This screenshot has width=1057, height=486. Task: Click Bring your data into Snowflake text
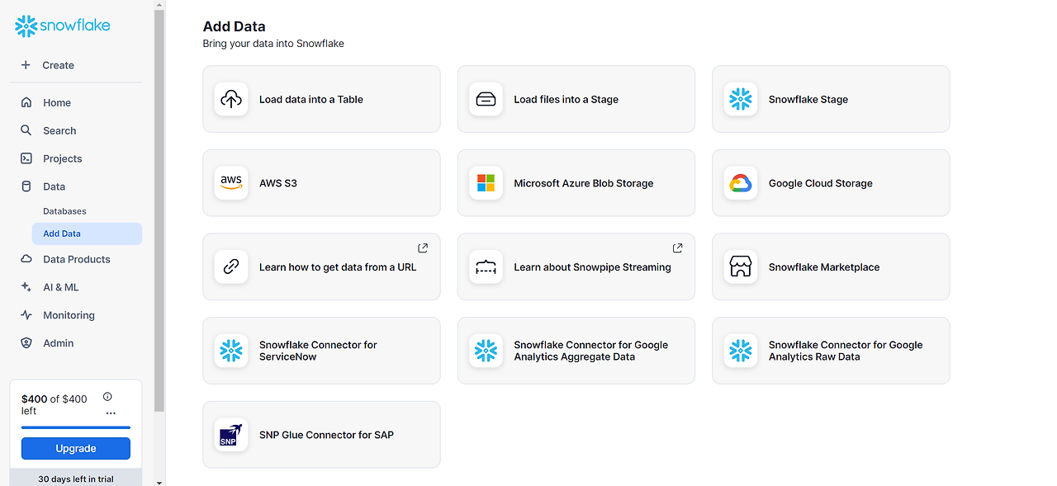click(x=273, y=44)
